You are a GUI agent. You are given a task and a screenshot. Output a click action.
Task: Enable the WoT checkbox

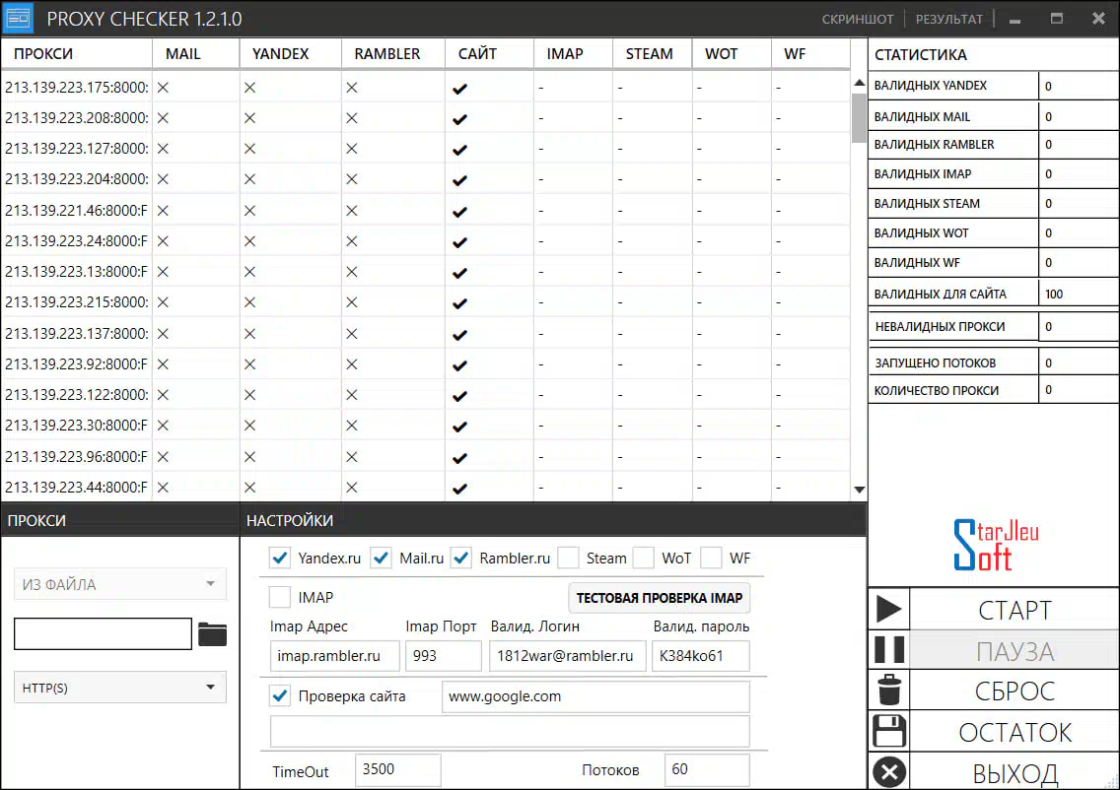pyautogui.click(x=644, y=558)
